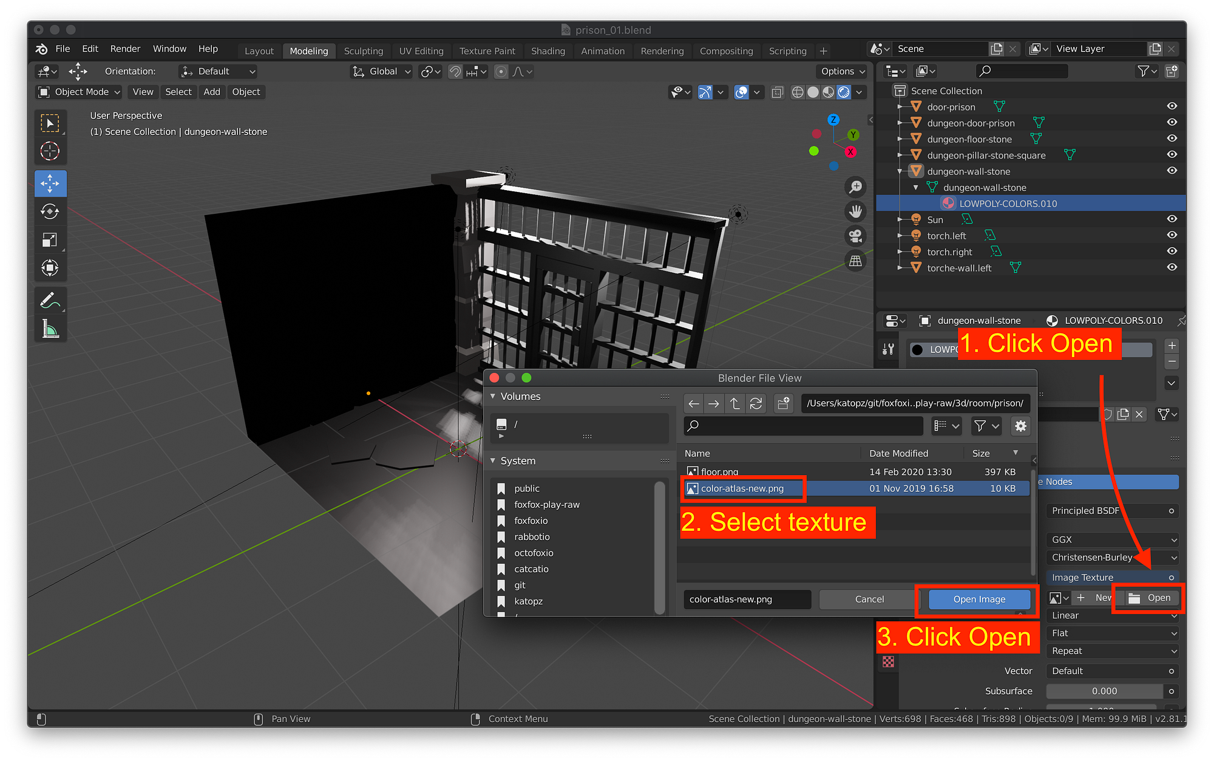The height and width of the screenshot is (761, 1214).
Task: Hide torch.left in the outliner
Action: (x=1171, y=235)
